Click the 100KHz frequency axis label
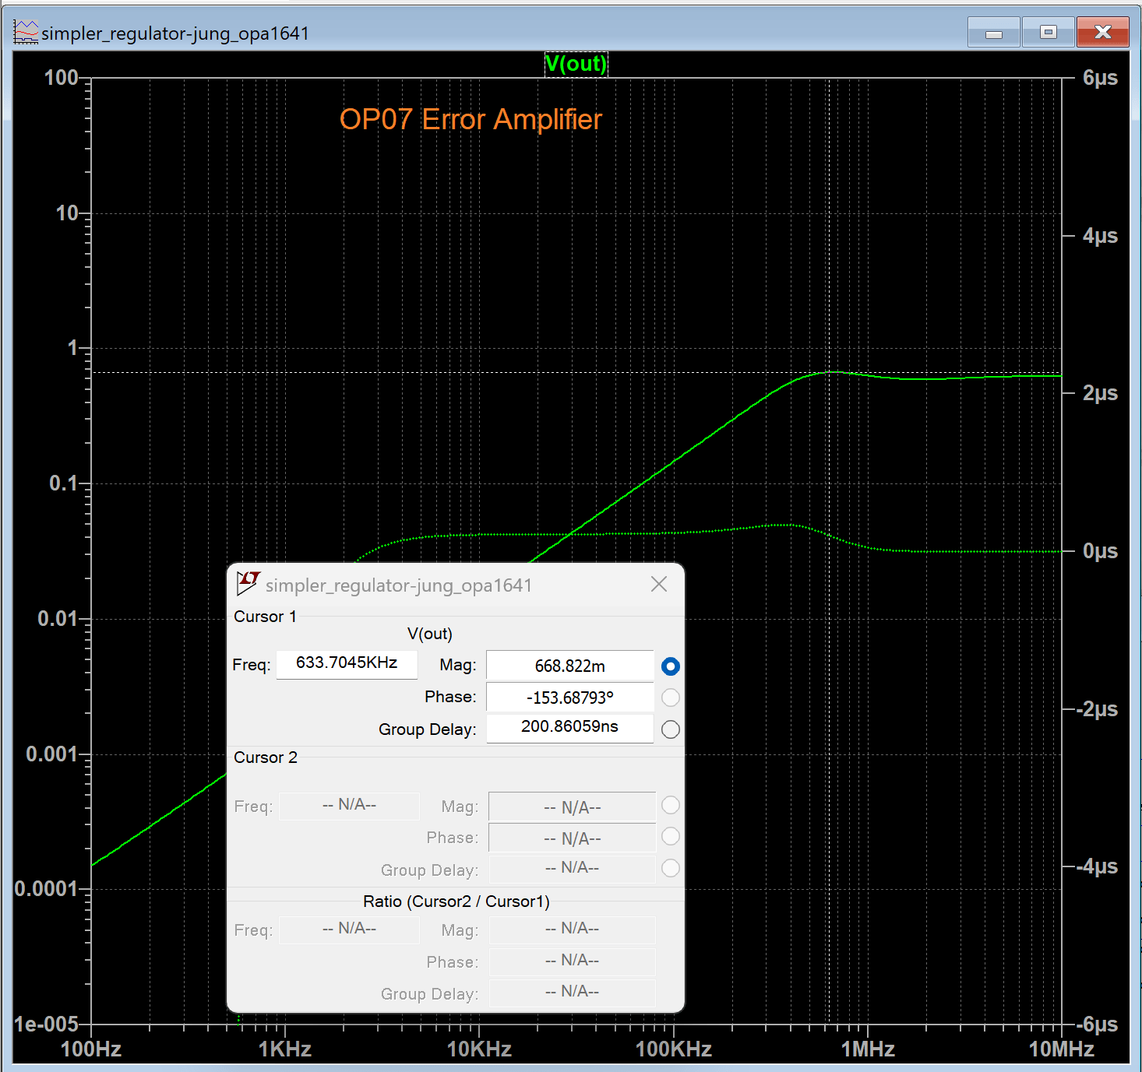1142x1072 pixels. 674,1049
